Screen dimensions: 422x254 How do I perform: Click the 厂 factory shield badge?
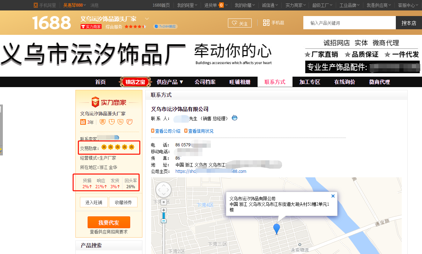coord(129,122)
